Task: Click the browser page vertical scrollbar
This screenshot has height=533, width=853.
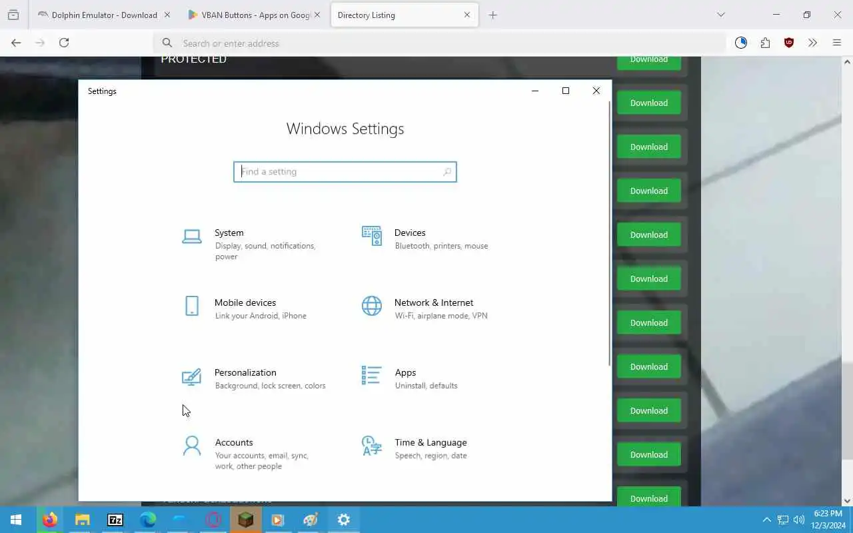Action: click(x=848, y=410)
